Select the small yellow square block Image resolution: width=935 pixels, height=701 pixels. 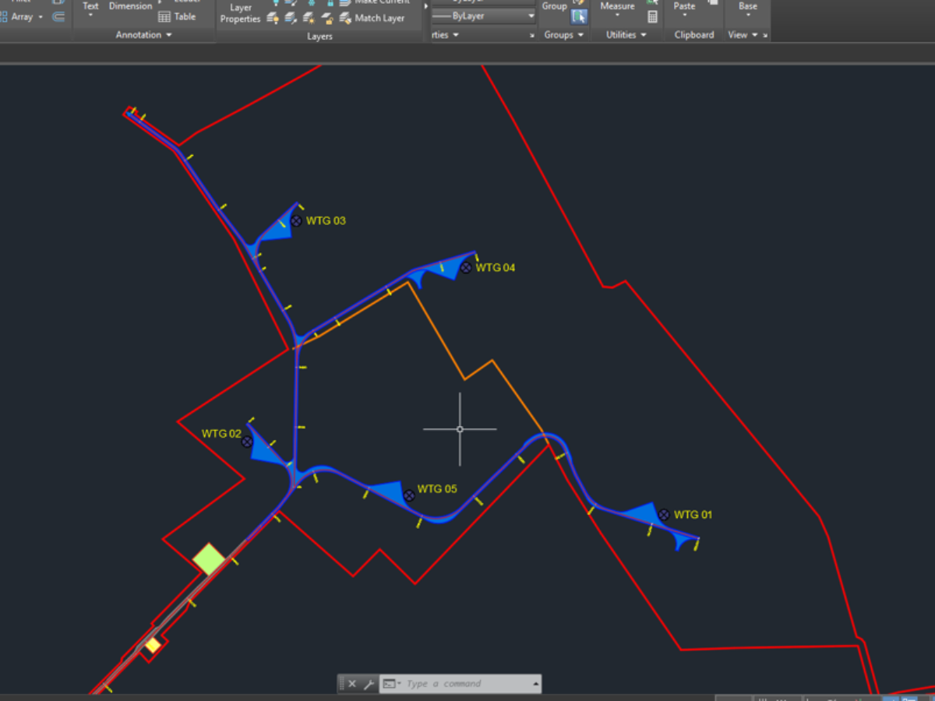click(x=153, y=645)
